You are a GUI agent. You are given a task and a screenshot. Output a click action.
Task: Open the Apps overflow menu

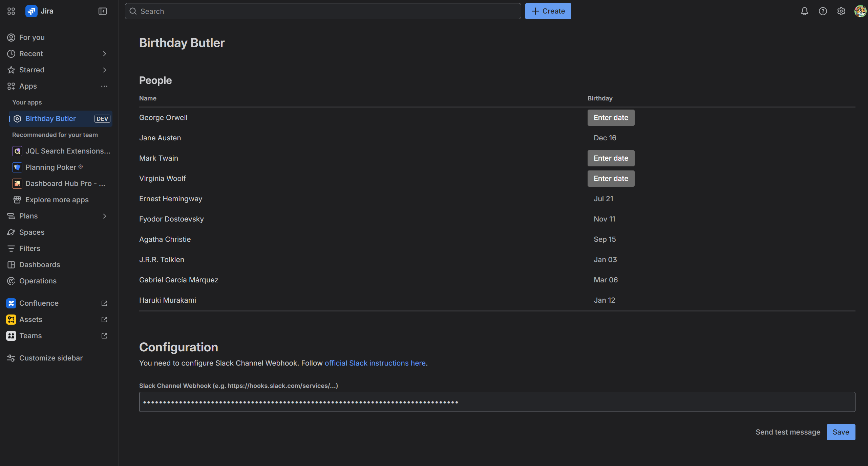point(104,86)
